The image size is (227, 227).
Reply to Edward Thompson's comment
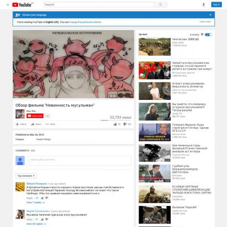30,198
